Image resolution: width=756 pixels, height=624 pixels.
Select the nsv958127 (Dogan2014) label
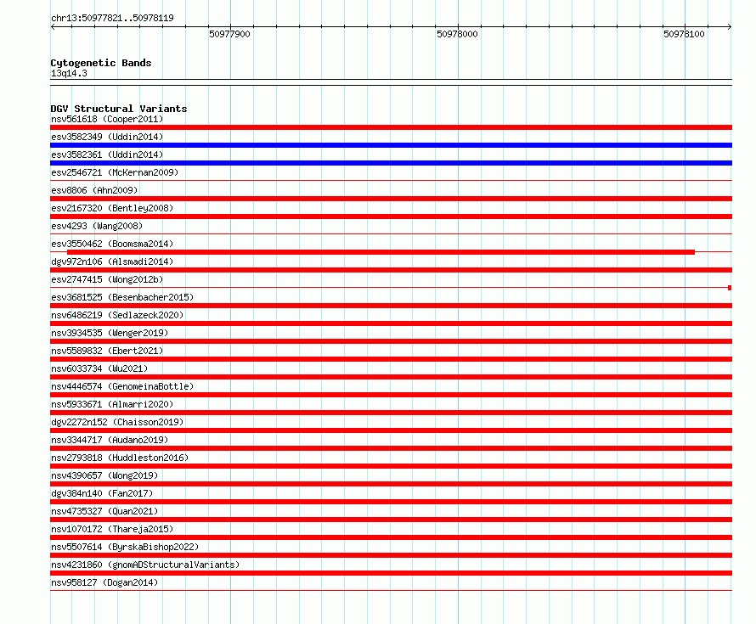coord(104,582)
